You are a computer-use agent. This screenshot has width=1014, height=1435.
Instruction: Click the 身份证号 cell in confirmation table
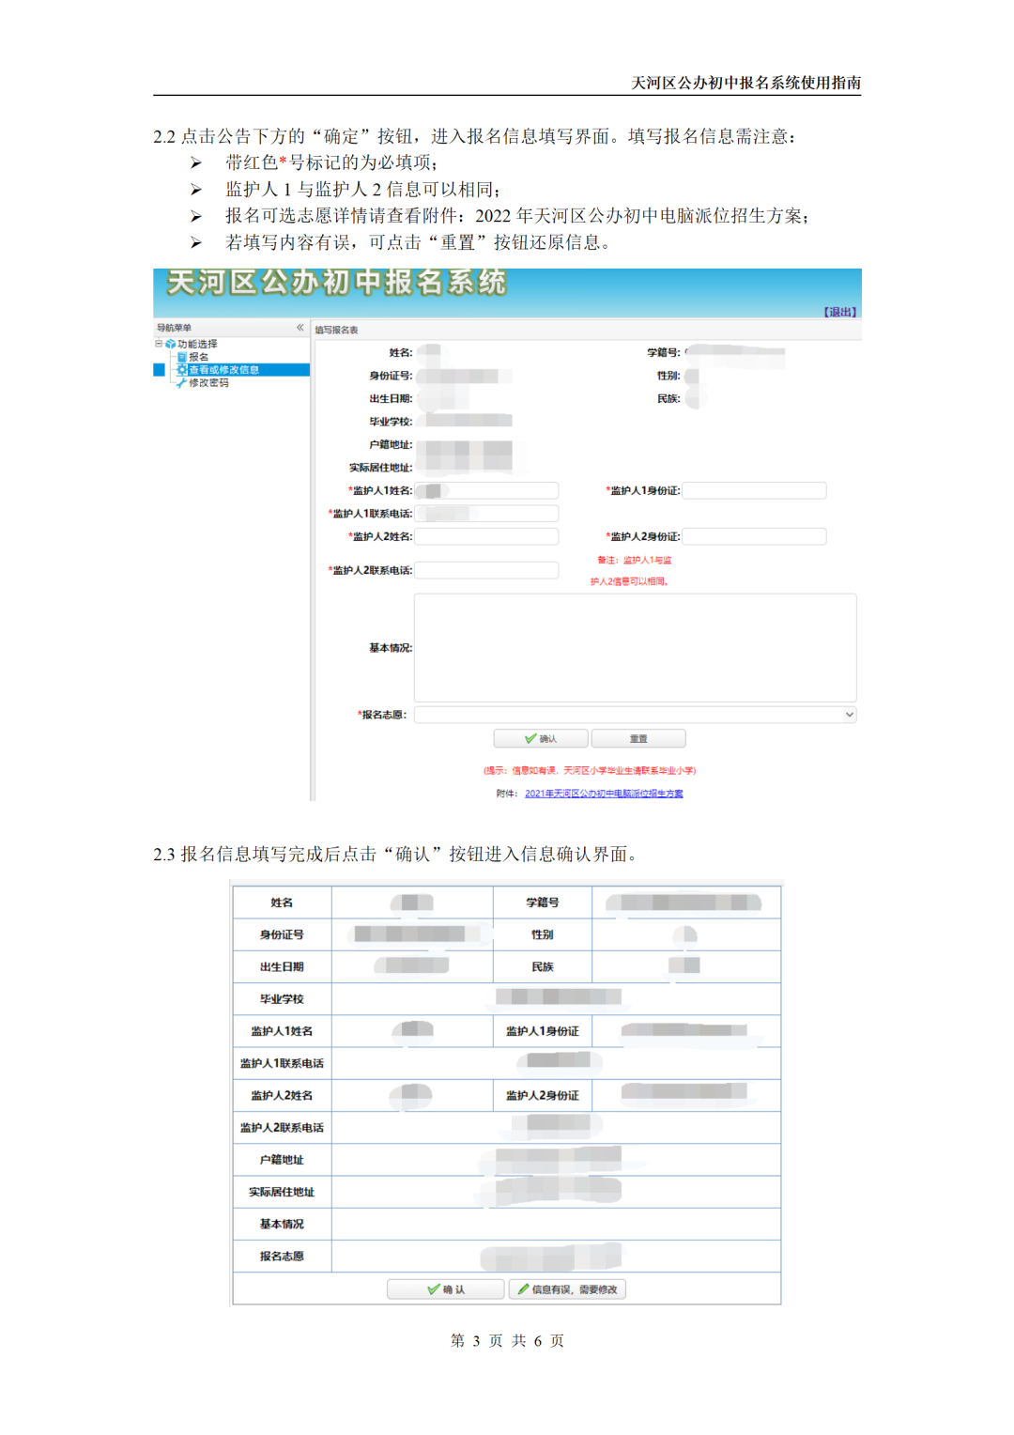[282, 934]
